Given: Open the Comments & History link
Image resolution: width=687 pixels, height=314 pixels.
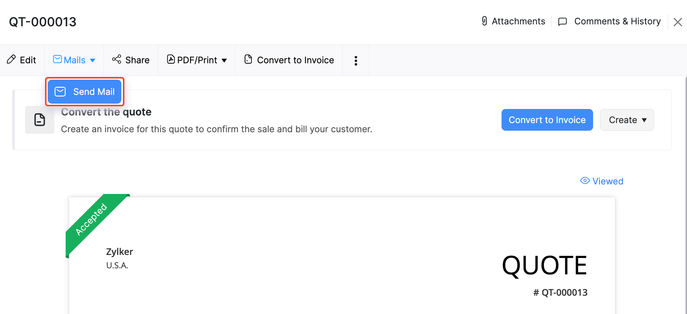Looking at the screenshot, I should [617, 21].
